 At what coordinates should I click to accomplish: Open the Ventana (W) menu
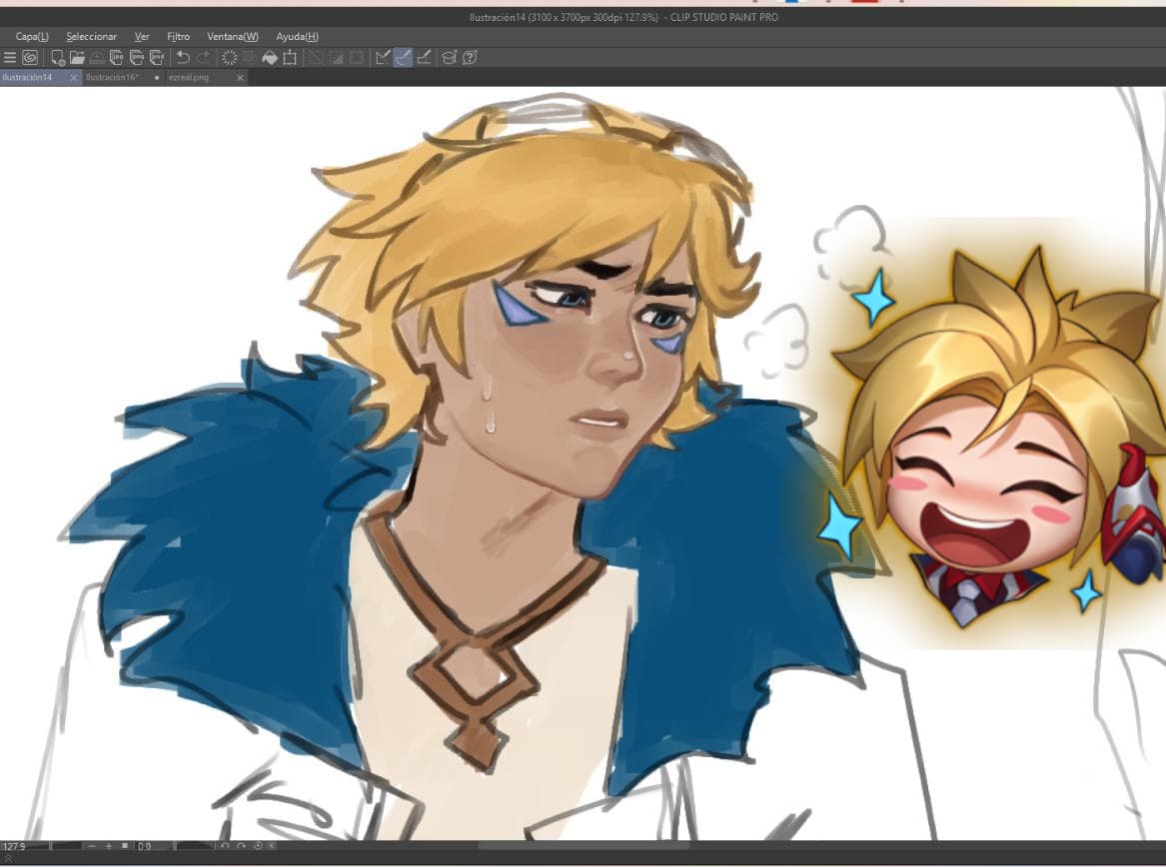click(233, 36)
